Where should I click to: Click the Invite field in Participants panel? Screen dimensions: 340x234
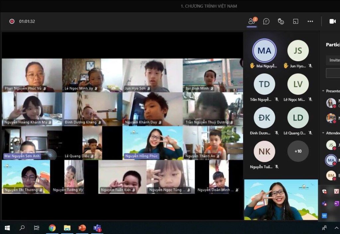[333, 60]
